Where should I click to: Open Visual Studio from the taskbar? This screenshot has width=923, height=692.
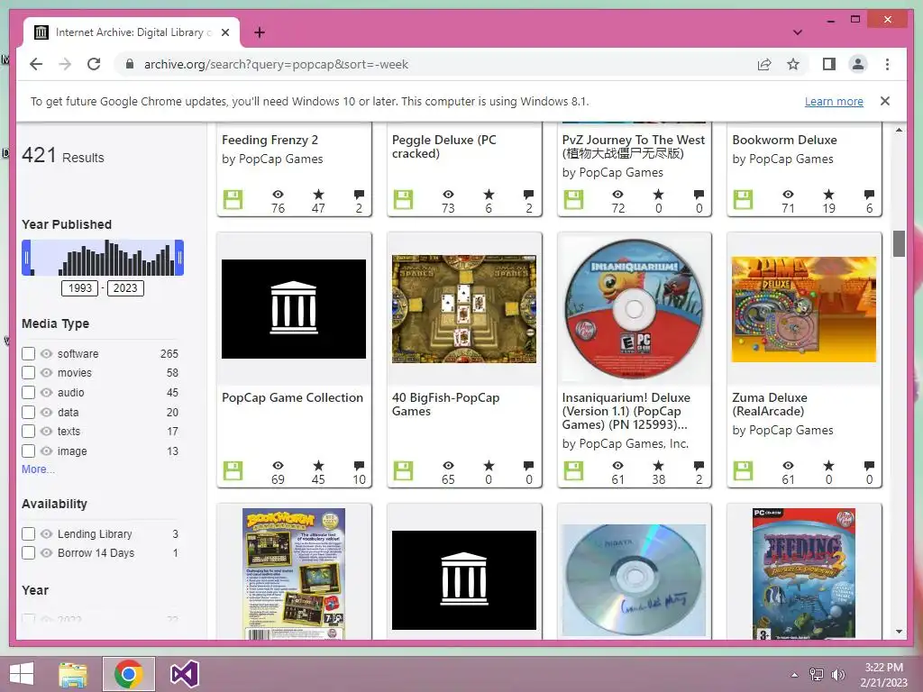(184, 674)
